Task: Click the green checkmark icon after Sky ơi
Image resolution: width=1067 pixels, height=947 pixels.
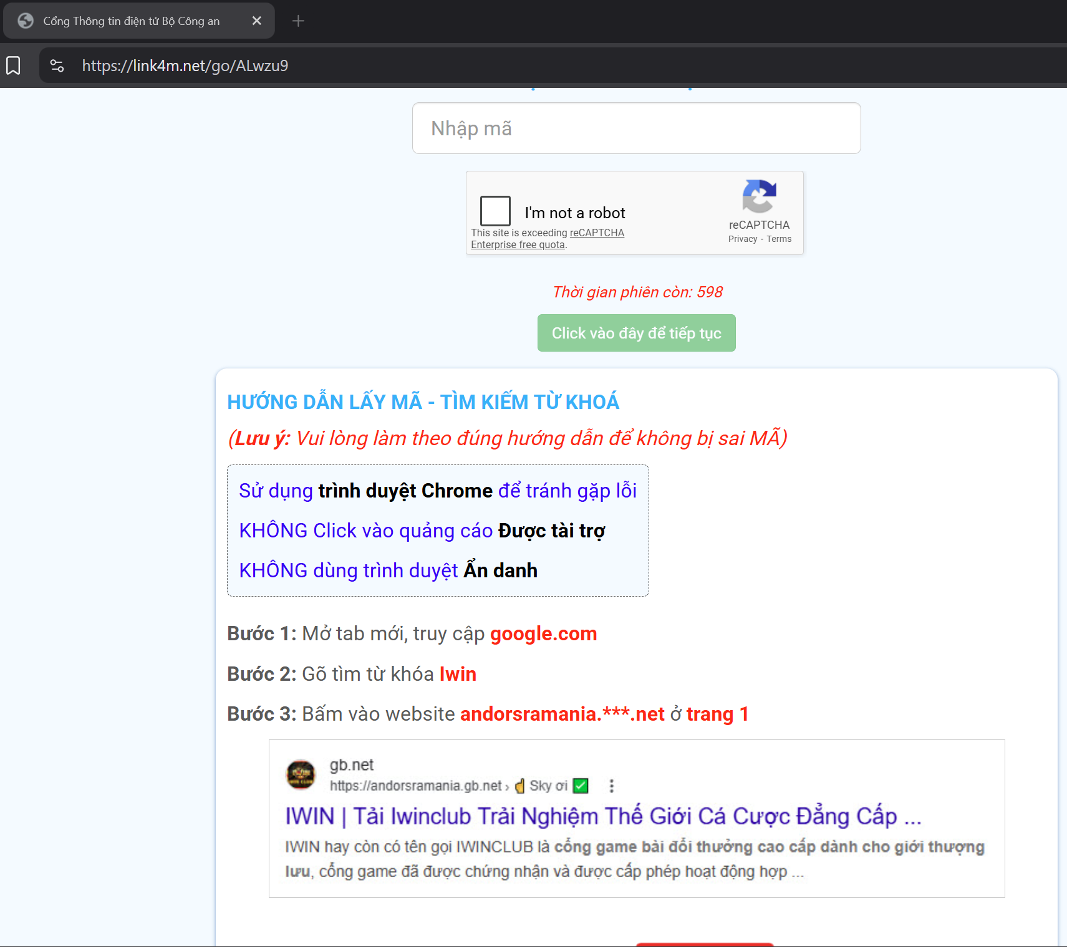Action: pos(581,786)
